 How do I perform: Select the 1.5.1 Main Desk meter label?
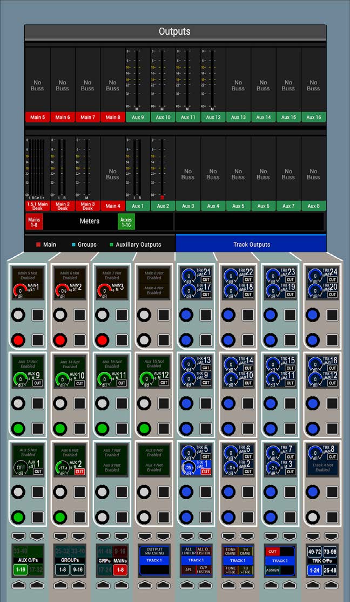tap(37, 206)
